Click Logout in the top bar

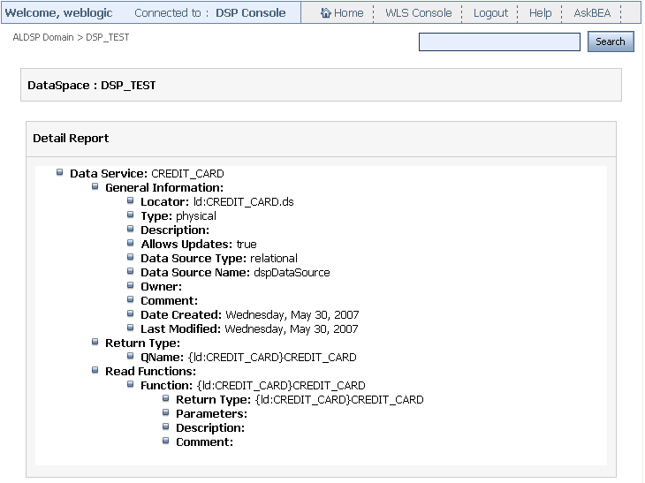tap(490, 13)
